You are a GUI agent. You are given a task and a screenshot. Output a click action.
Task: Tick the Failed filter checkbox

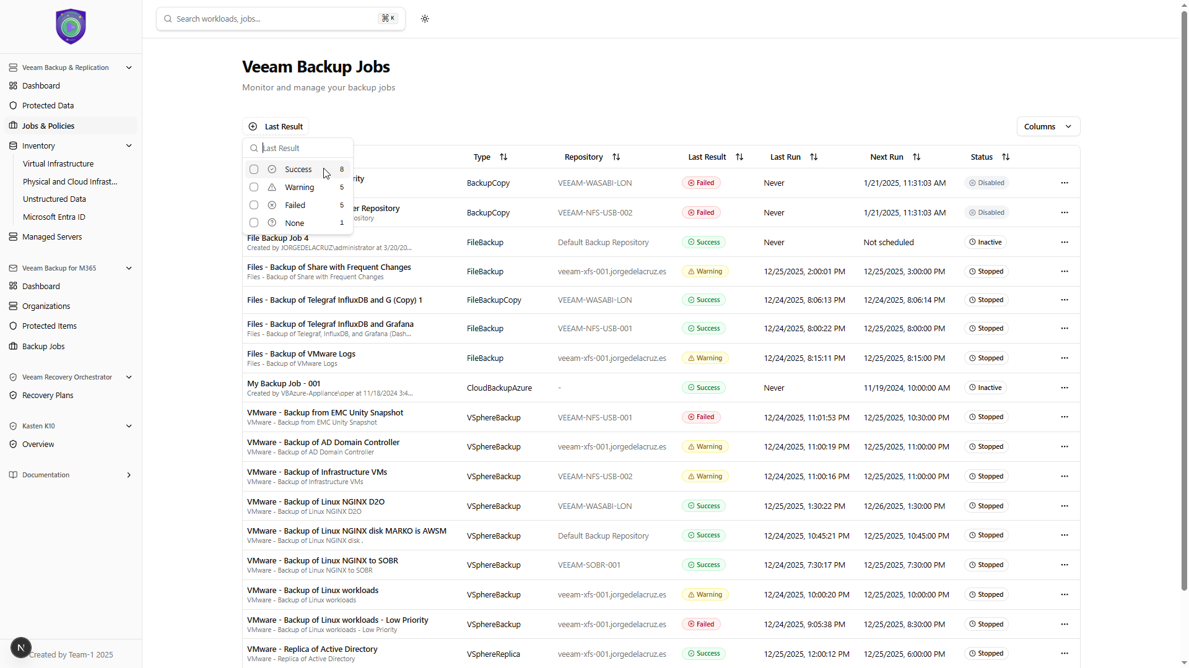coord(254,206)
